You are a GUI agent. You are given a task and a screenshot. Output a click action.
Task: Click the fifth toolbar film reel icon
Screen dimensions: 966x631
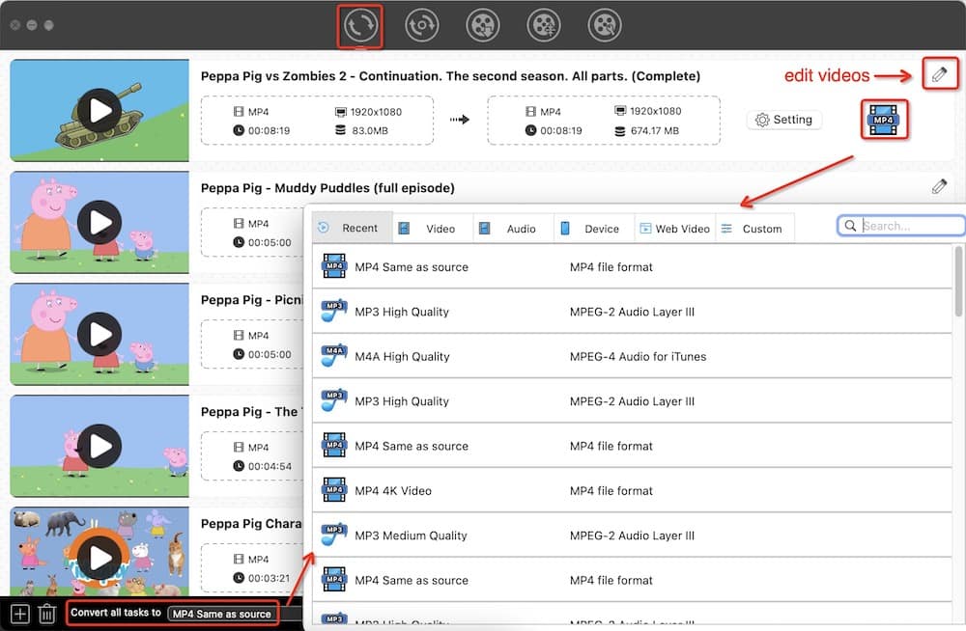click(x=605, y=26)
